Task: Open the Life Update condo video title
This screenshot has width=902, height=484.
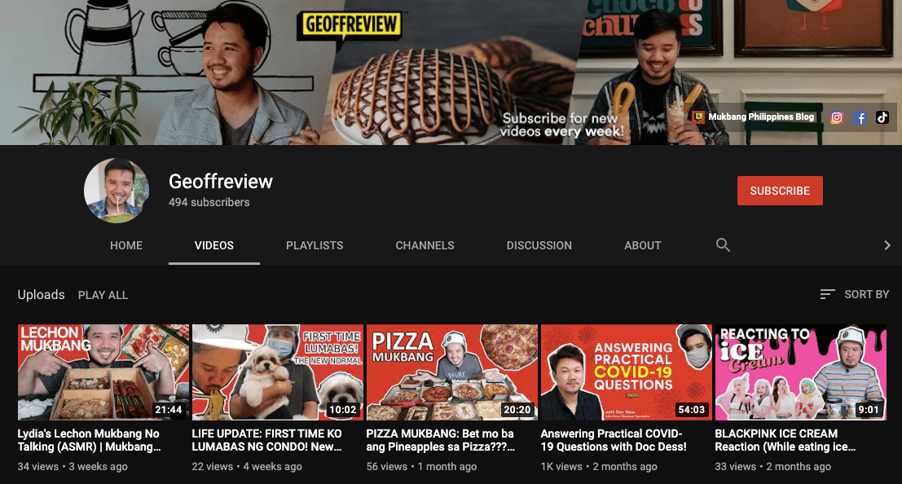Action: (267, 440)
